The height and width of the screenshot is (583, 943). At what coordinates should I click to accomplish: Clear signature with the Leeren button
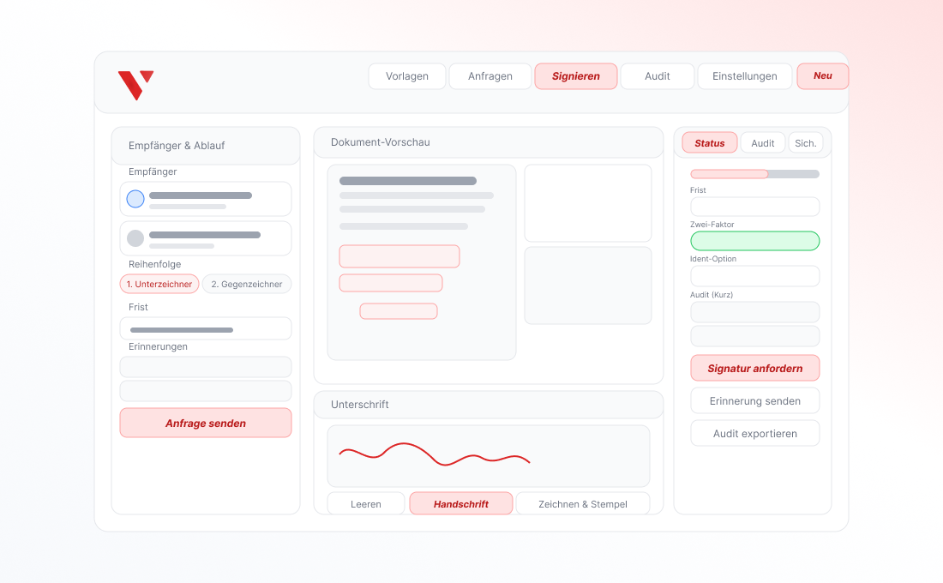pos(366,504)
